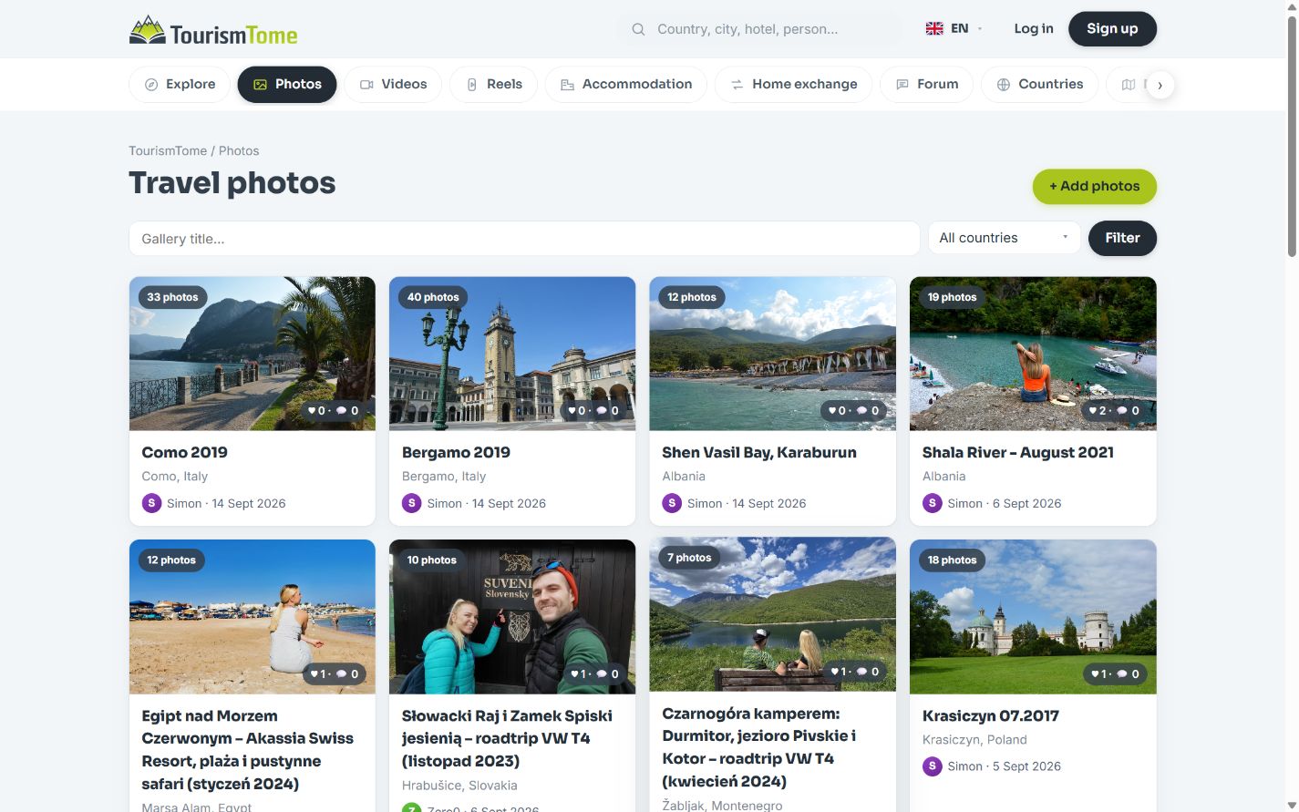Viewport: 1299px width, 812px height.
Task: Switch to the Videos tab
Action: (393, 85)
